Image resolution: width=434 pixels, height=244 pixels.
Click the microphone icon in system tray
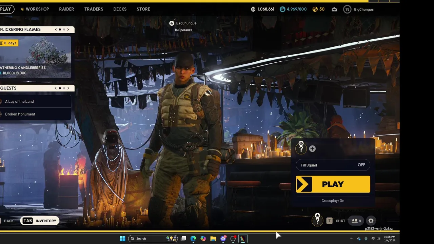pos(366,239)
